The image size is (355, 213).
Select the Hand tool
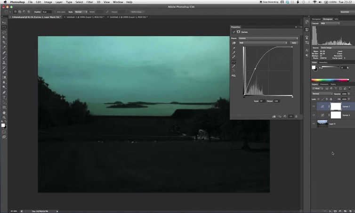pyautogui.click(x=4, y=113)
